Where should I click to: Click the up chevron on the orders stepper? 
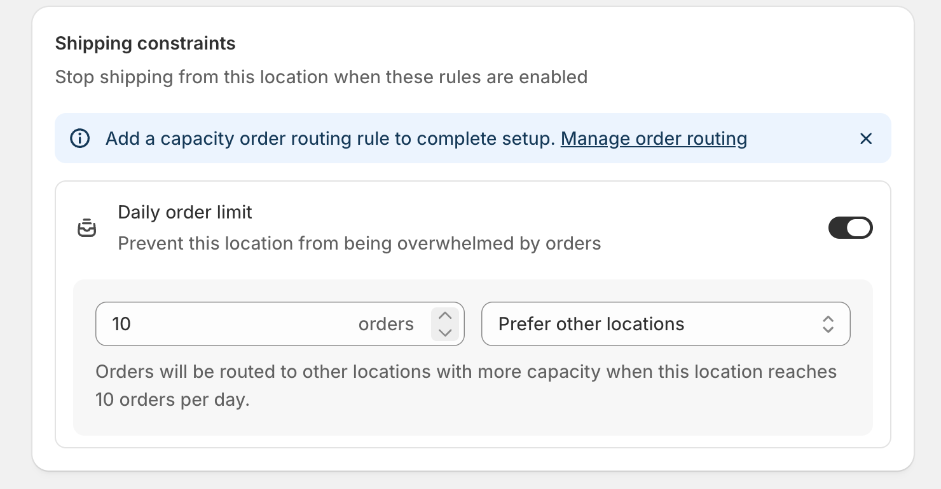coord(445,315)
